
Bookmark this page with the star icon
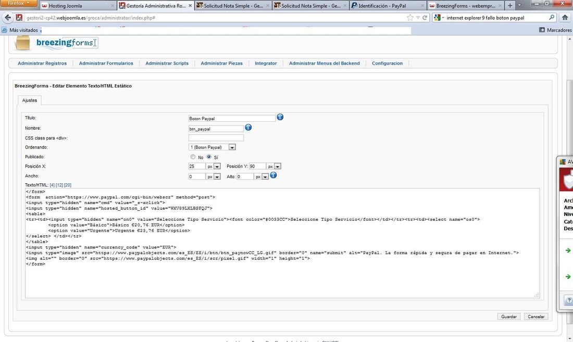tap(410, 18)
